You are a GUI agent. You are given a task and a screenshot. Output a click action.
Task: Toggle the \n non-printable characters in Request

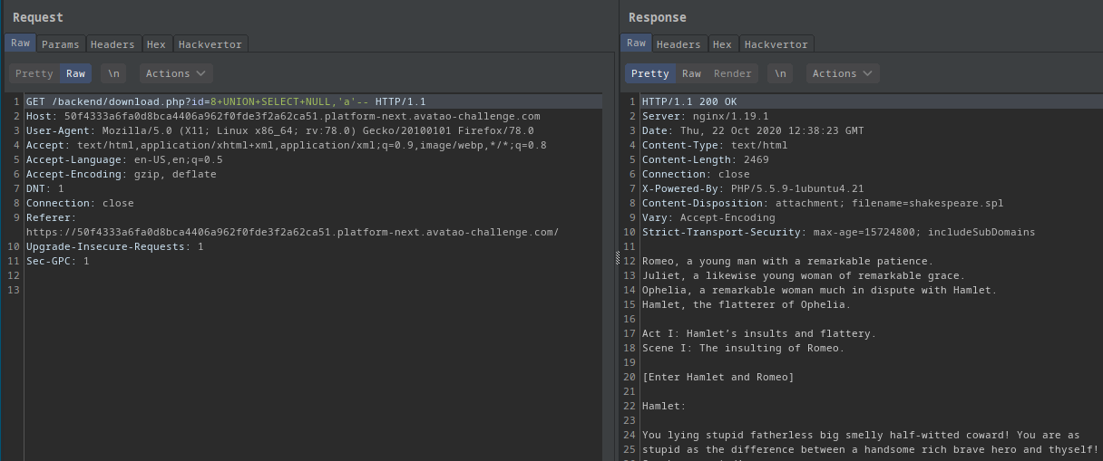(x=113, y=73)
